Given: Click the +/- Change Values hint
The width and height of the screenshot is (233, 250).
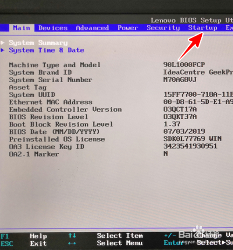Looking at the screenshot, I should tap(199, 236).
